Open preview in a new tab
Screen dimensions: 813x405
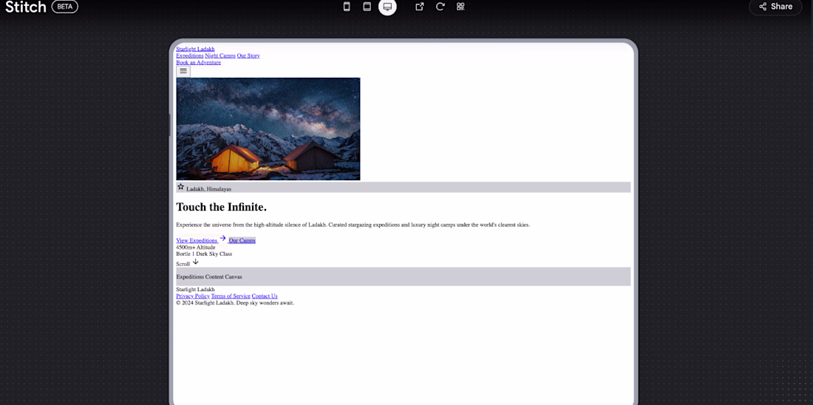click(x=420, y=7)
